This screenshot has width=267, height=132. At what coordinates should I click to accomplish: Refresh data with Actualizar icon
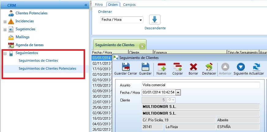[257, 67]
